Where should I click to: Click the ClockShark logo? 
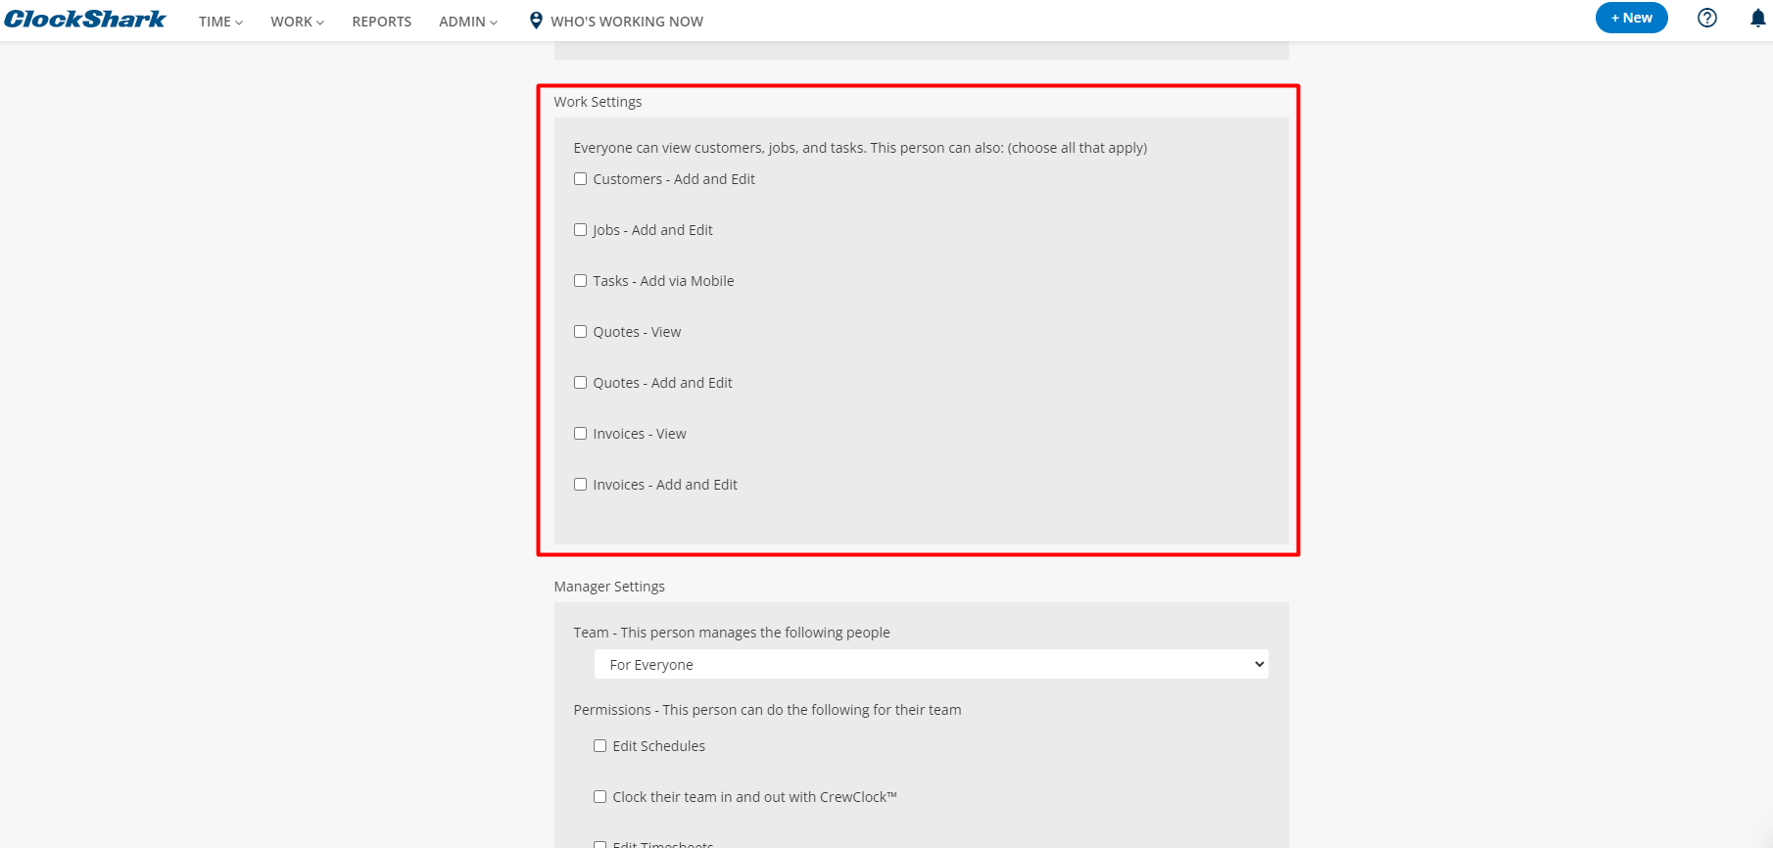point(85,20)
